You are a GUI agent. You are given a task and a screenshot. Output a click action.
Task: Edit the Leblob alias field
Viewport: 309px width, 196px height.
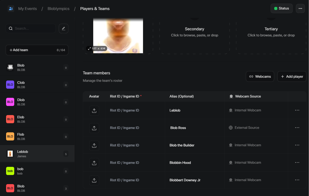click(195, 110)
